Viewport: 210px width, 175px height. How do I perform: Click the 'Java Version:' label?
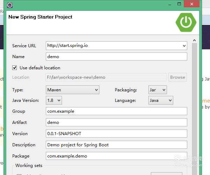26,100
